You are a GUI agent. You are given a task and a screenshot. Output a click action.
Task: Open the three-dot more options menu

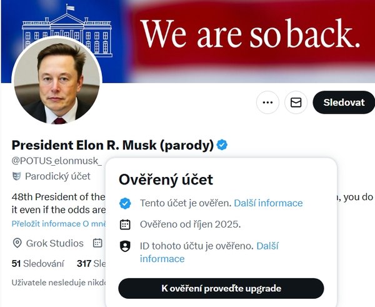267,103
